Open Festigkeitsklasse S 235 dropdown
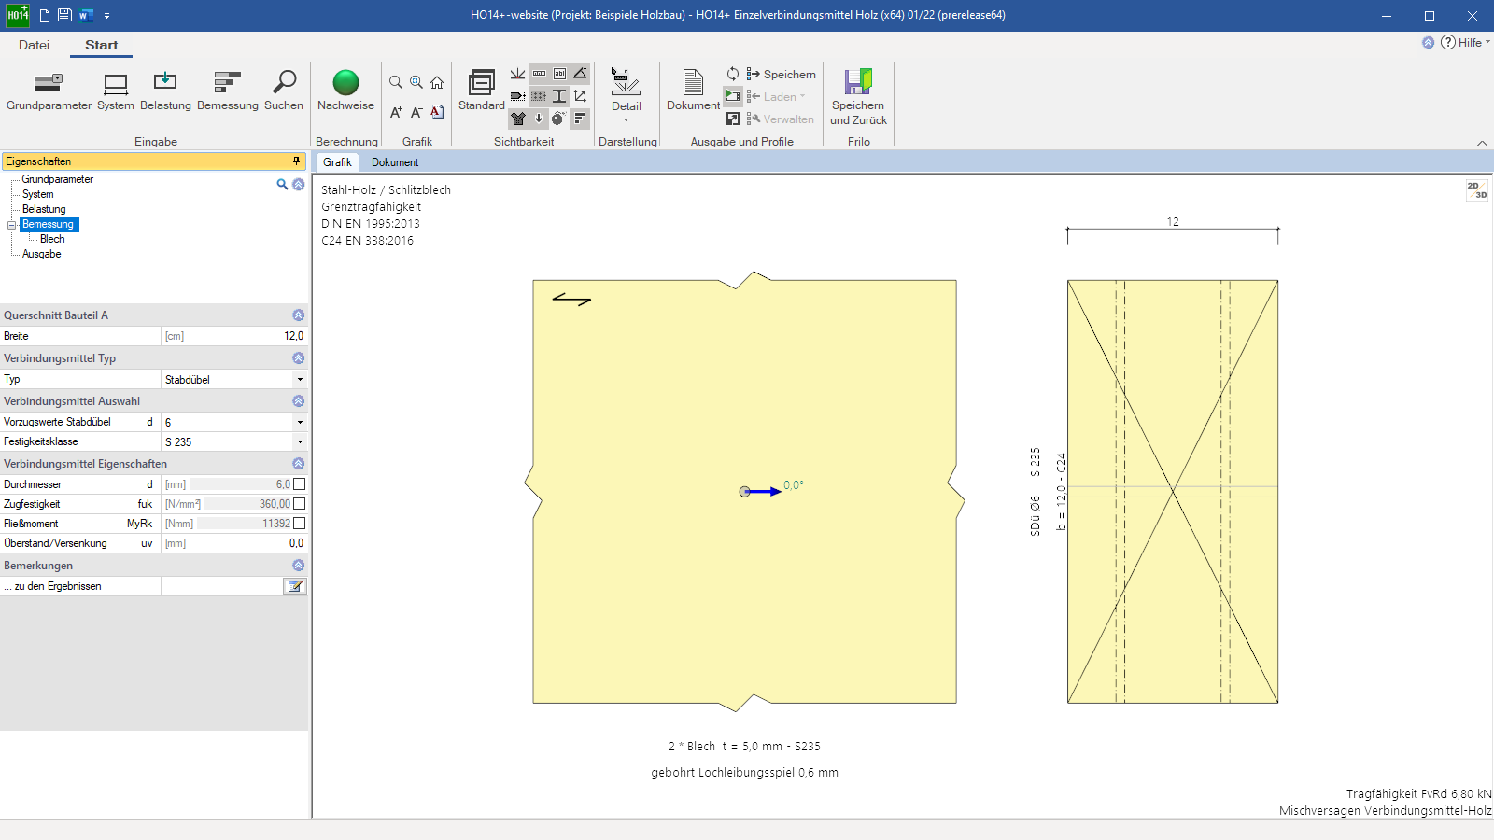The image size is (1494, 840). tap(300, 442)
